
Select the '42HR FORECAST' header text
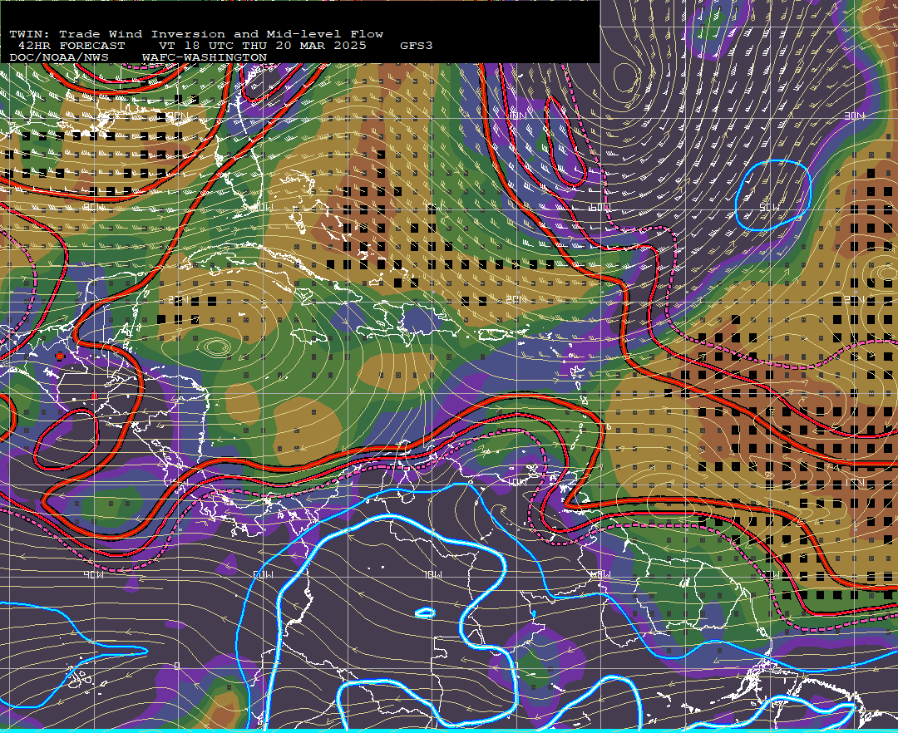pyautogui.click(x=72, y=46)
